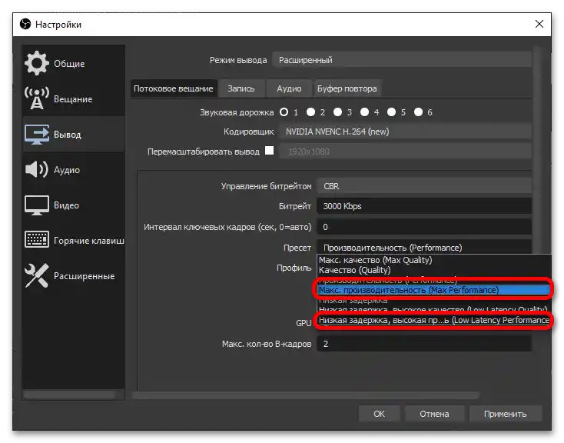Image resolution: width=564 pixels, height=443 pixels.
Task: Click the GPU label
Action: pyautogui.click(x=304, y=323)
